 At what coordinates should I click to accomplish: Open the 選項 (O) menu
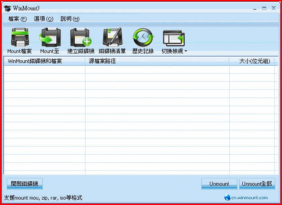[43, 19]
